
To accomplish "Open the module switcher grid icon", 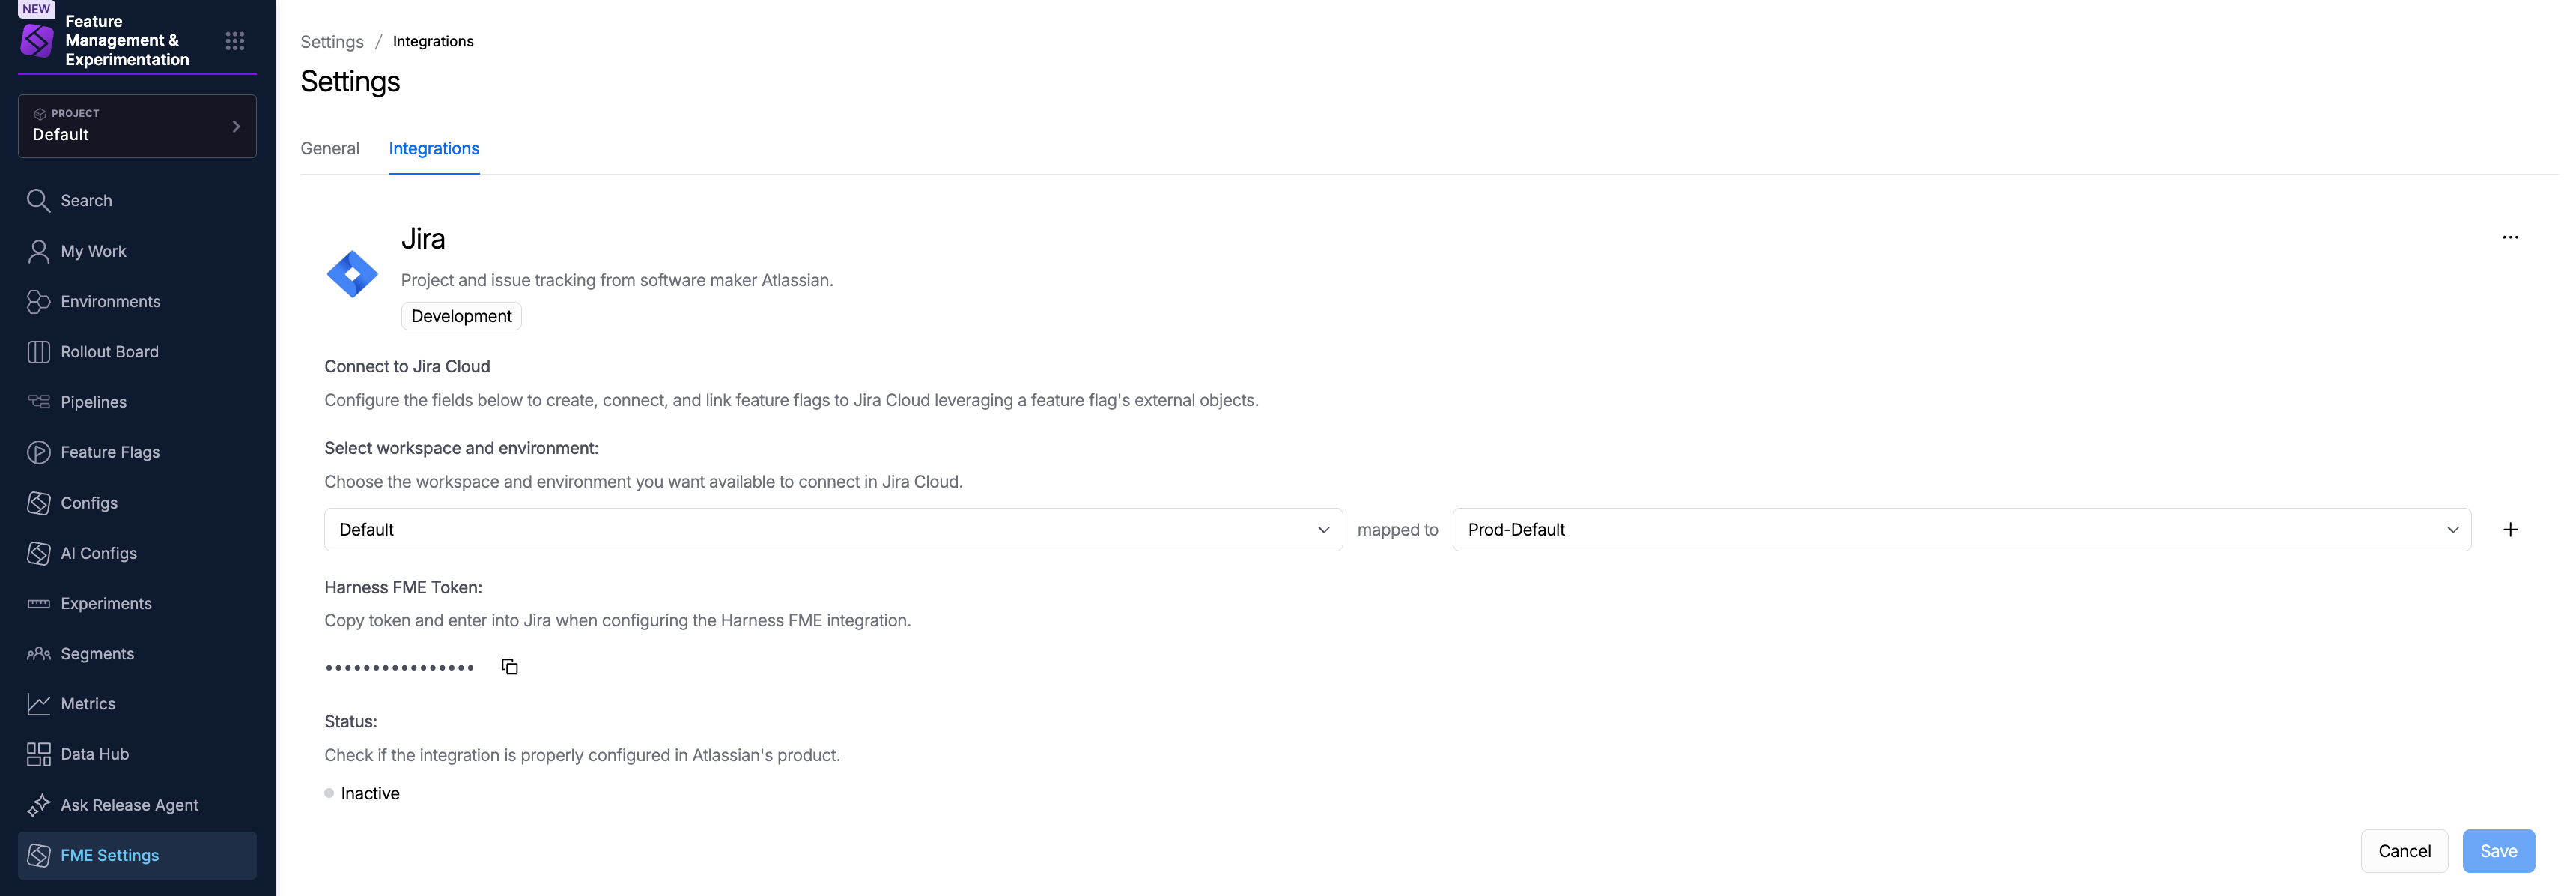I will 235,41.
